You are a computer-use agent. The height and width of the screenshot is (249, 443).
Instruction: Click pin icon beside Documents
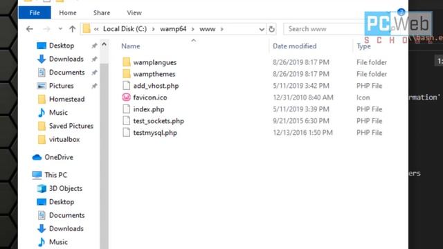pyautogui.click(x=94, y=72)
